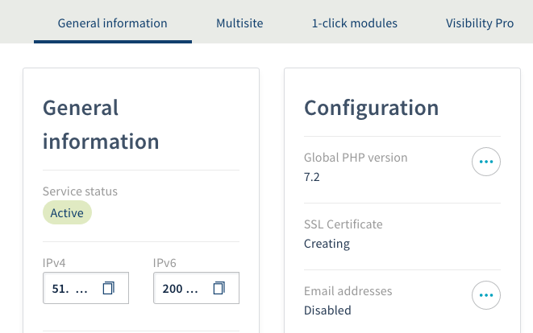Switch to the Multisite tab
Viewport: 533px width, 333px height.
239,23
